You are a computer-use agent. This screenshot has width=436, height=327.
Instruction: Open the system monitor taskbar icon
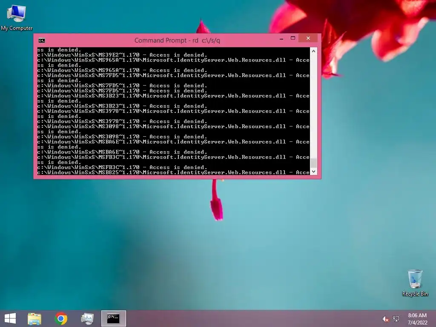point(87,318)
